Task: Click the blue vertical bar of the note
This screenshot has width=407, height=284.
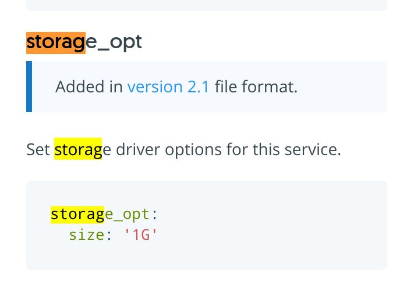Action: [x=29, y=87]
